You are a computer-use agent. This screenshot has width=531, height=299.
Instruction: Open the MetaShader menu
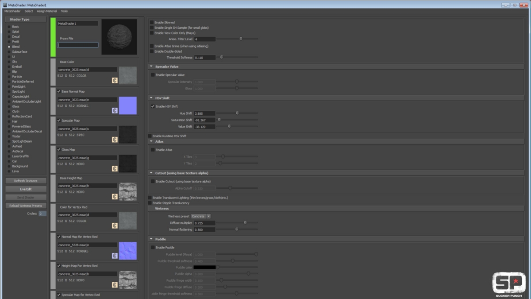[12, 11]
